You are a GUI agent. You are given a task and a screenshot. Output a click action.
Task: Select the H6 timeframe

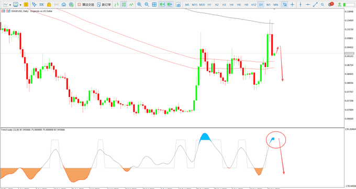(x=239, y=5)
